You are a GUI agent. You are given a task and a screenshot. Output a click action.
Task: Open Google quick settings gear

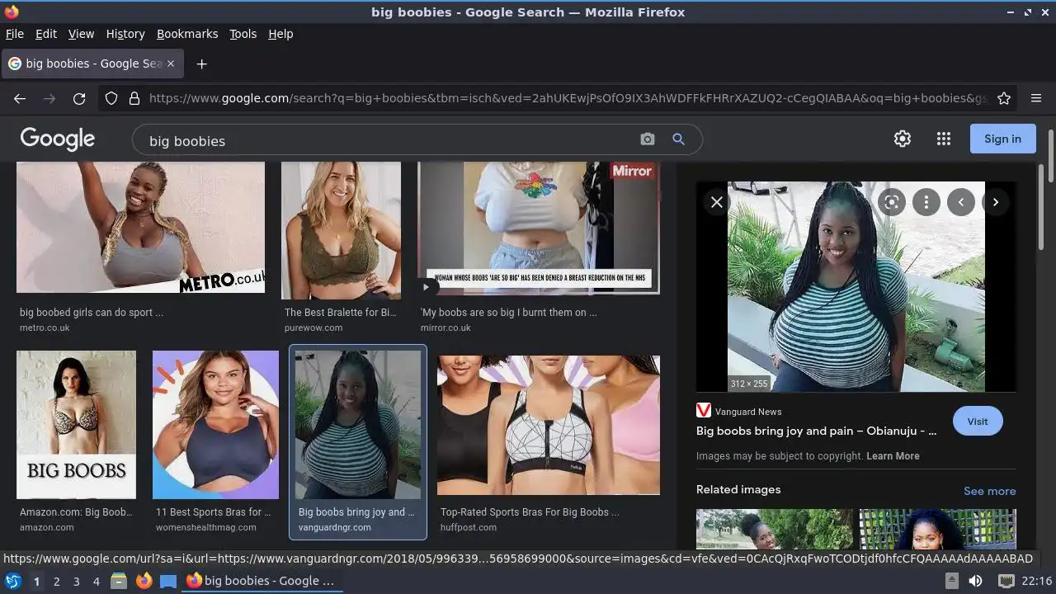[903, 139]
